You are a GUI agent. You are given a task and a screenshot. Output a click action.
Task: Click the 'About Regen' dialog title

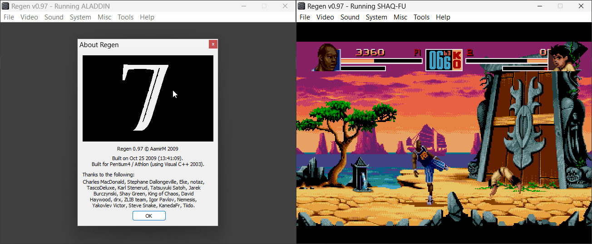pos(99,44)
